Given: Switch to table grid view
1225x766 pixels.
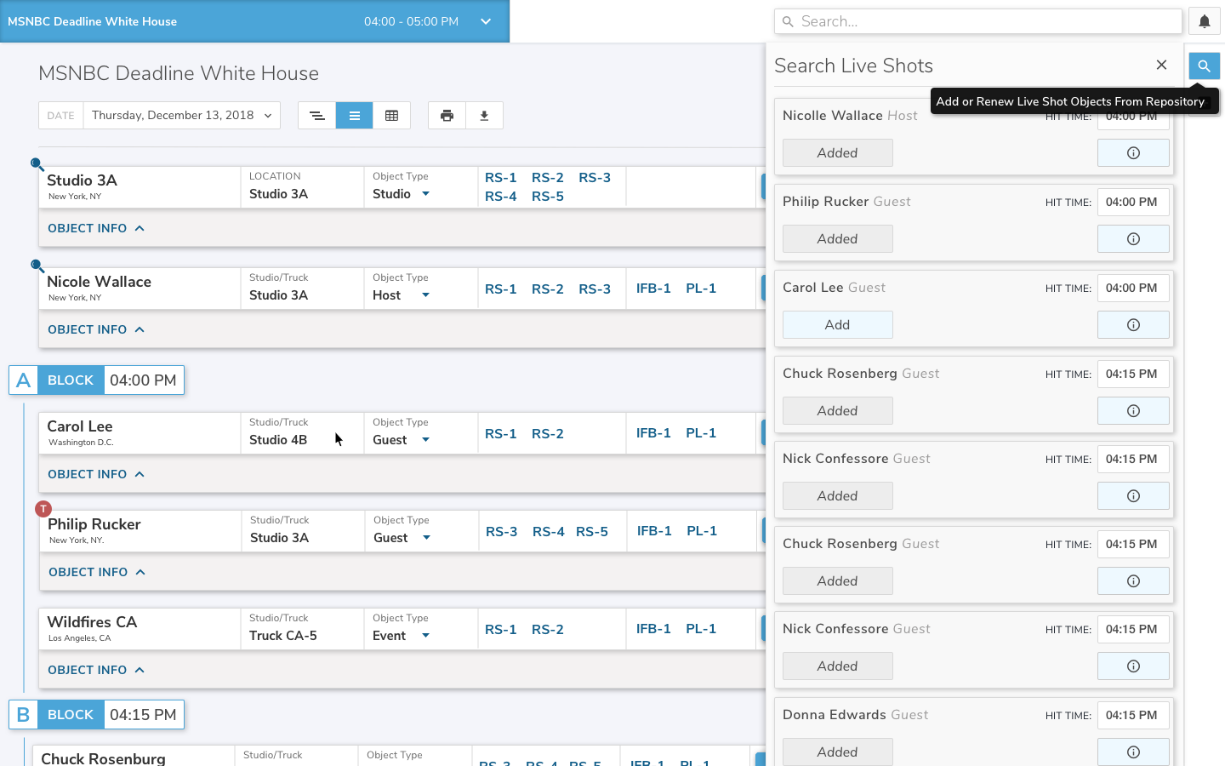Looking at the screenshot, I should click(391, 116).
